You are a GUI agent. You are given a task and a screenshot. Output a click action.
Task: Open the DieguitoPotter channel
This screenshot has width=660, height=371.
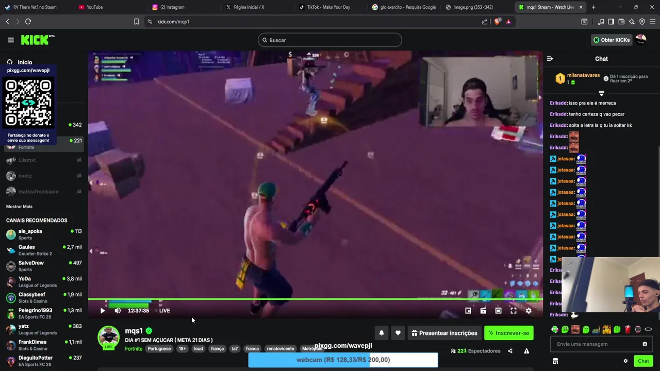point(44,361)
